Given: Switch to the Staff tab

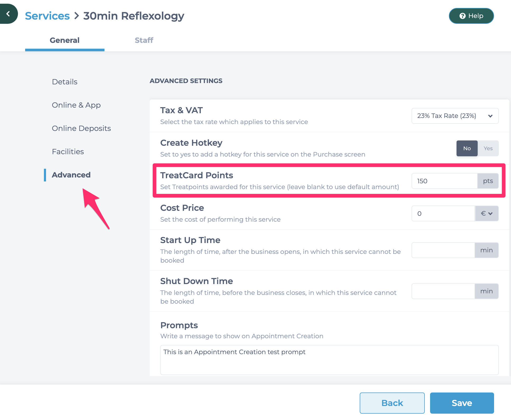Looking at the screenshot, I should coord(144,40).
